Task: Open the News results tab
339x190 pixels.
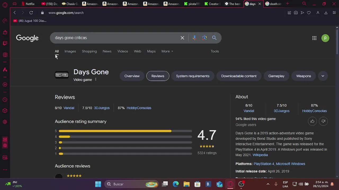Action: click(x=107, y=51)
